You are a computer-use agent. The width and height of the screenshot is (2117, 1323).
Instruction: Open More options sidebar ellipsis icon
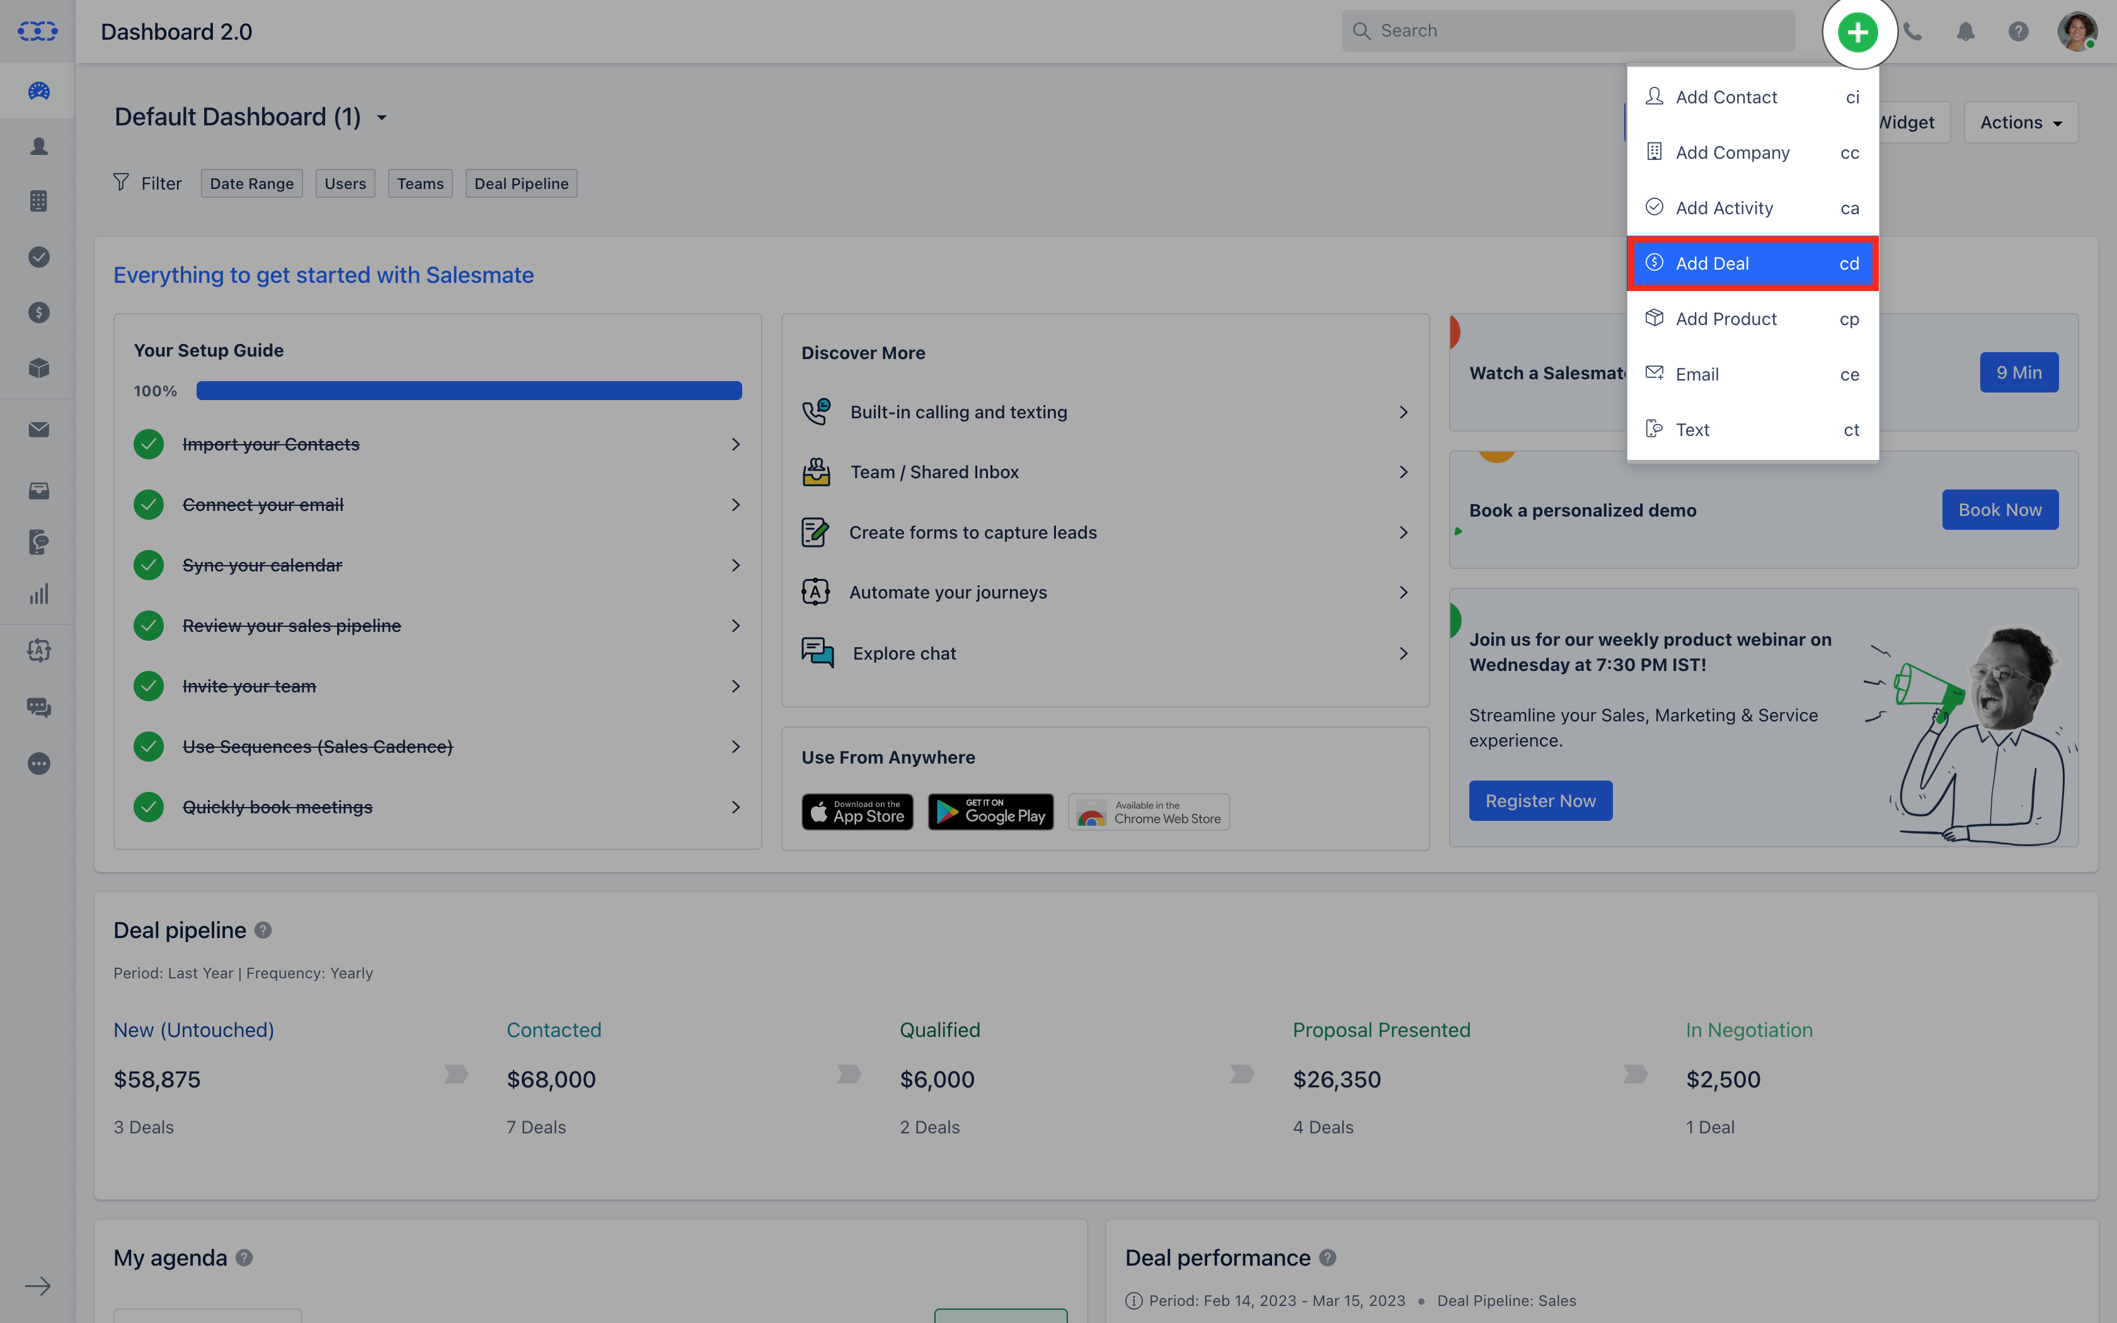[38, 764]
